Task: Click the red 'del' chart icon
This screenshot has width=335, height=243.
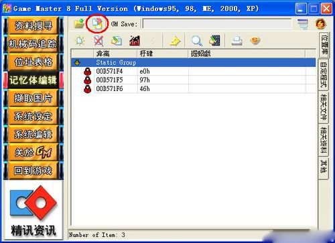Action: click(x=135, y=41)
